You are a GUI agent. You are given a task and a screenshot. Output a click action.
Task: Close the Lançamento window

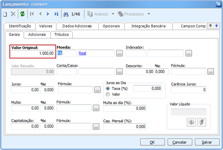tap(218, 4)
